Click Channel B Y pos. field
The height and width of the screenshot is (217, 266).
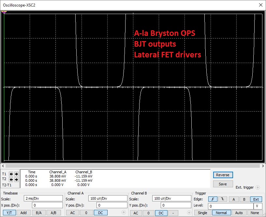pos(176,205)
